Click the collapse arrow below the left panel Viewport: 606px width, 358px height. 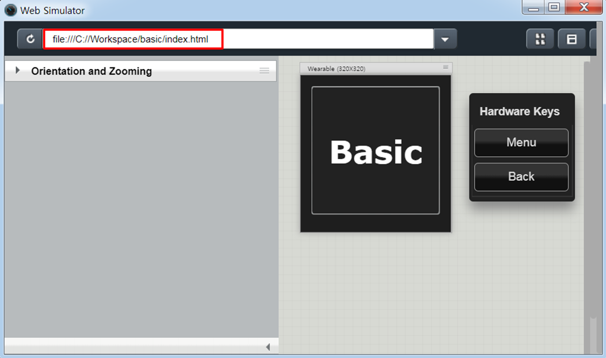[x=268, y=347]
